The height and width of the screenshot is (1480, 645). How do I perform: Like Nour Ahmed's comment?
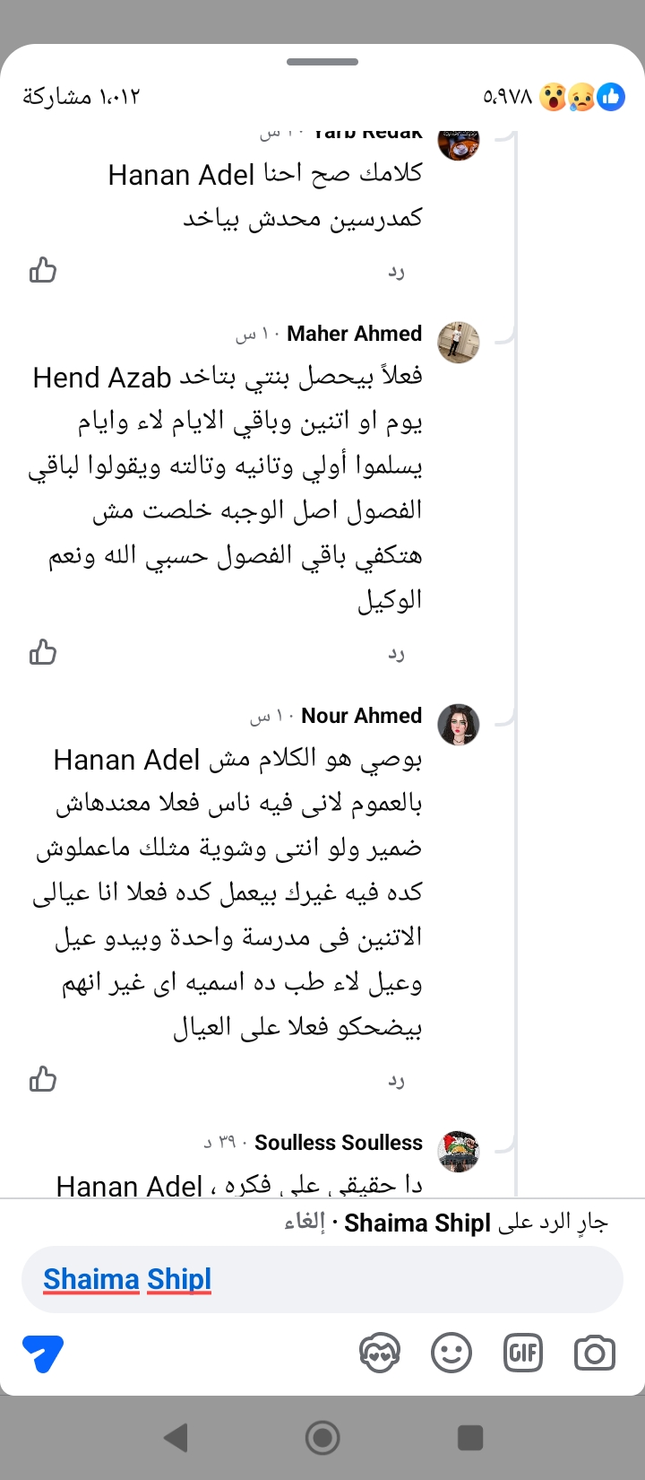pyautogui.click(x=43, y=1079)
